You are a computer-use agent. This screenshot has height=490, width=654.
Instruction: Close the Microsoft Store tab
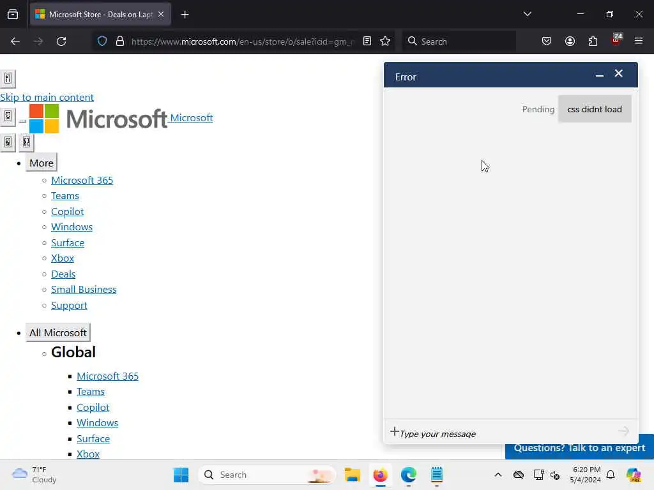[161, 15]
